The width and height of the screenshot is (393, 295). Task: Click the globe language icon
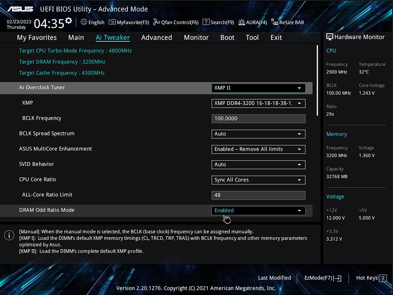click(84, 22)
